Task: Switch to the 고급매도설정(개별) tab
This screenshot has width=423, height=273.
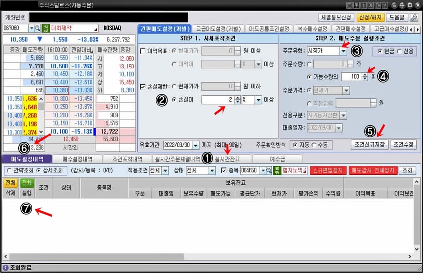Action: [x=218, y=29]
